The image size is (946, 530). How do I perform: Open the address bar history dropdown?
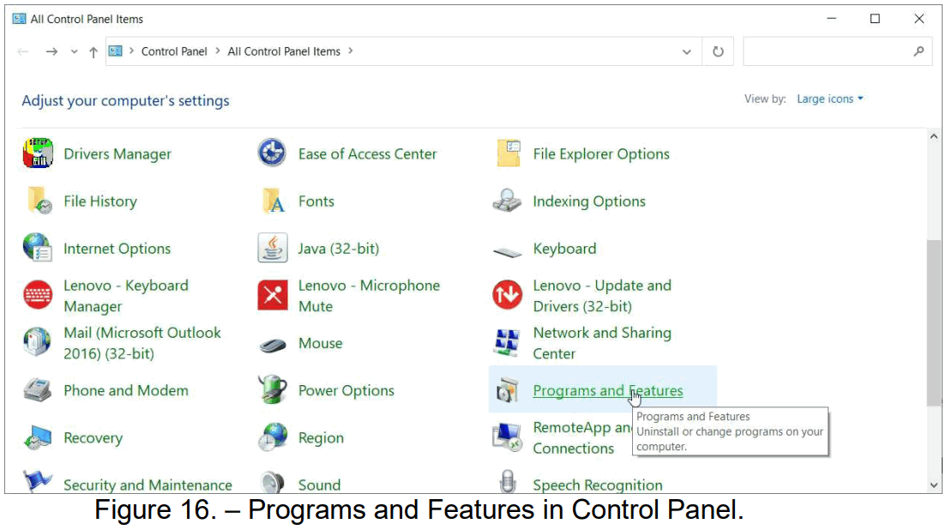(x=686, y=51)
